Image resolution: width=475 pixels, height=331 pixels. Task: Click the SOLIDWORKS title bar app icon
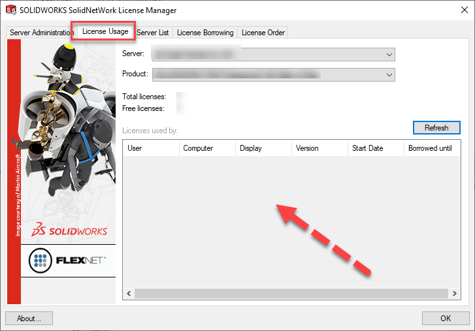click(11, 10)
